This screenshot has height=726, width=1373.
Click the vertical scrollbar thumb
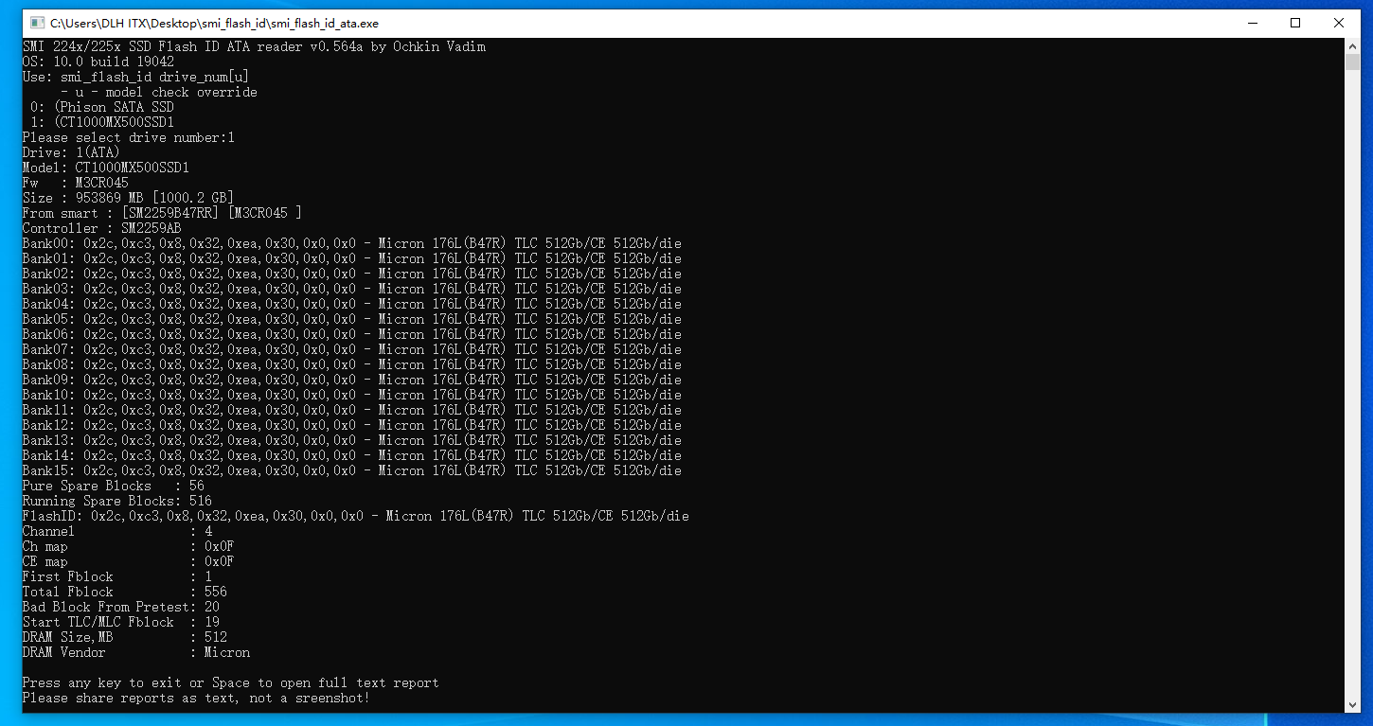1352,62
